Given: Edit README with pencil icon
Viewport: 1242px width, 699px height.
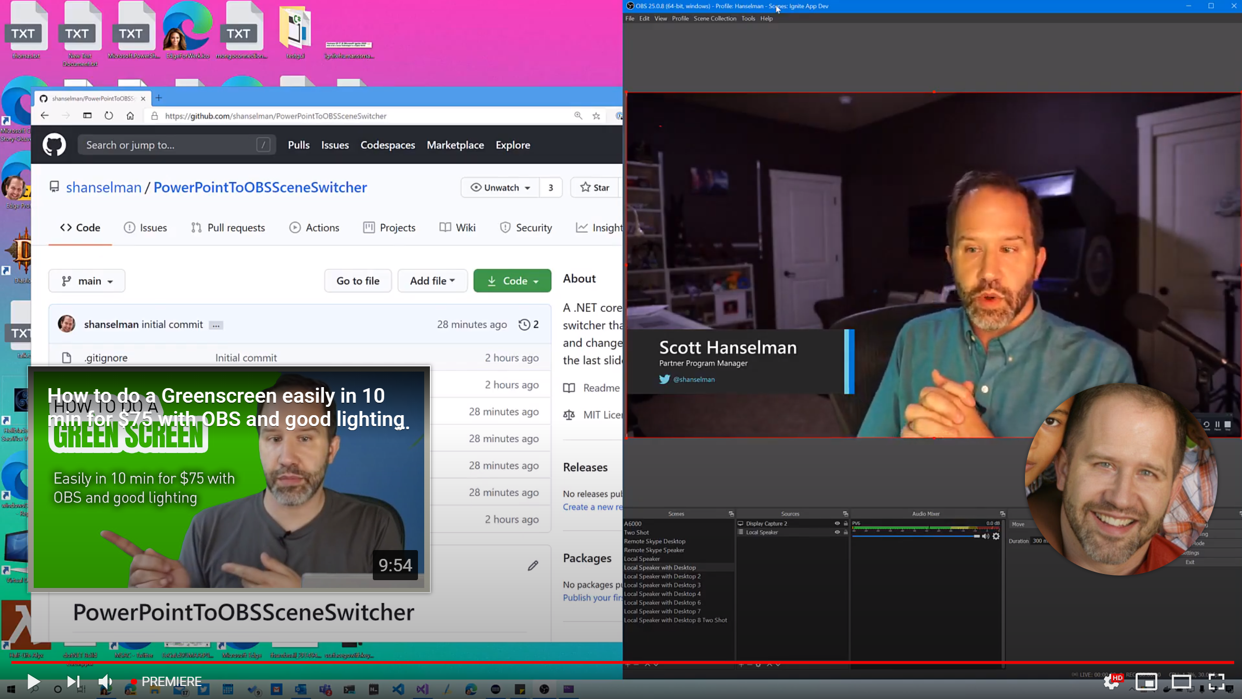Looking at the screenshot, I should [533, 566].
